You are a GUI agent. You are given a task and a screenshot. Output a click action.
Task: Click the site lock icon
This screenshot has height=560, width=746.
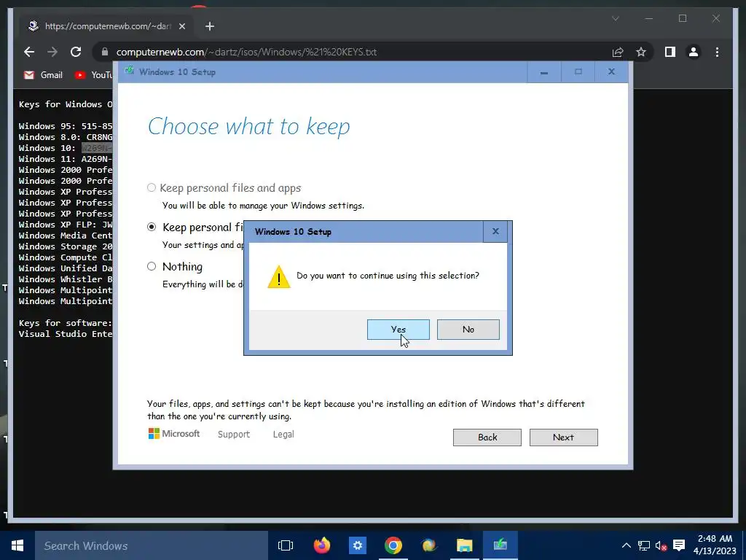[x=105, y=52]
